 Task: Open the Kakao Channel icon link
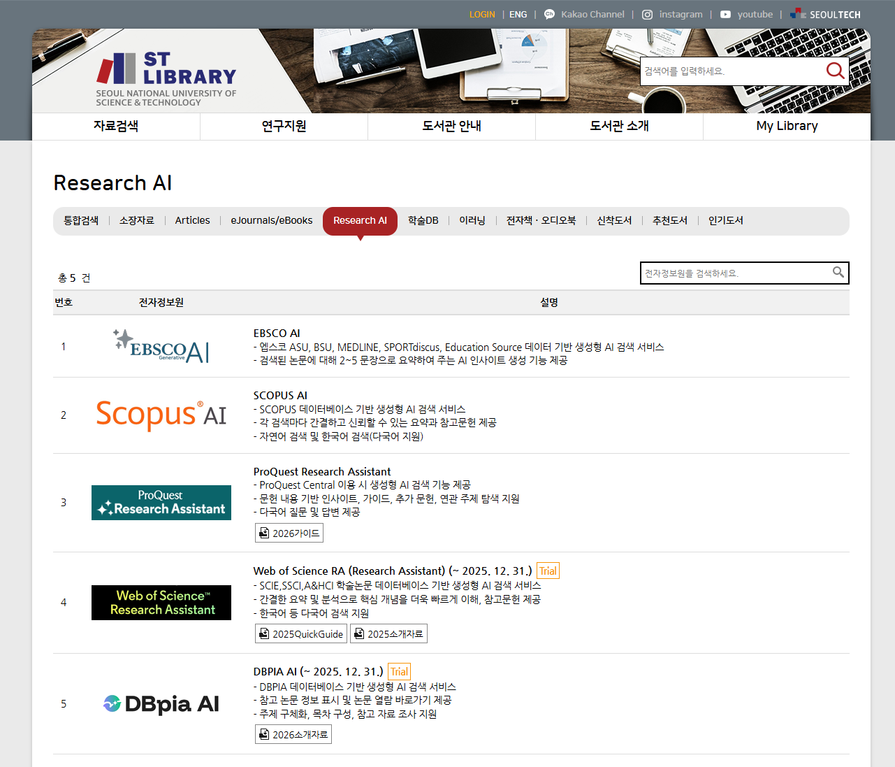point(550,15)
